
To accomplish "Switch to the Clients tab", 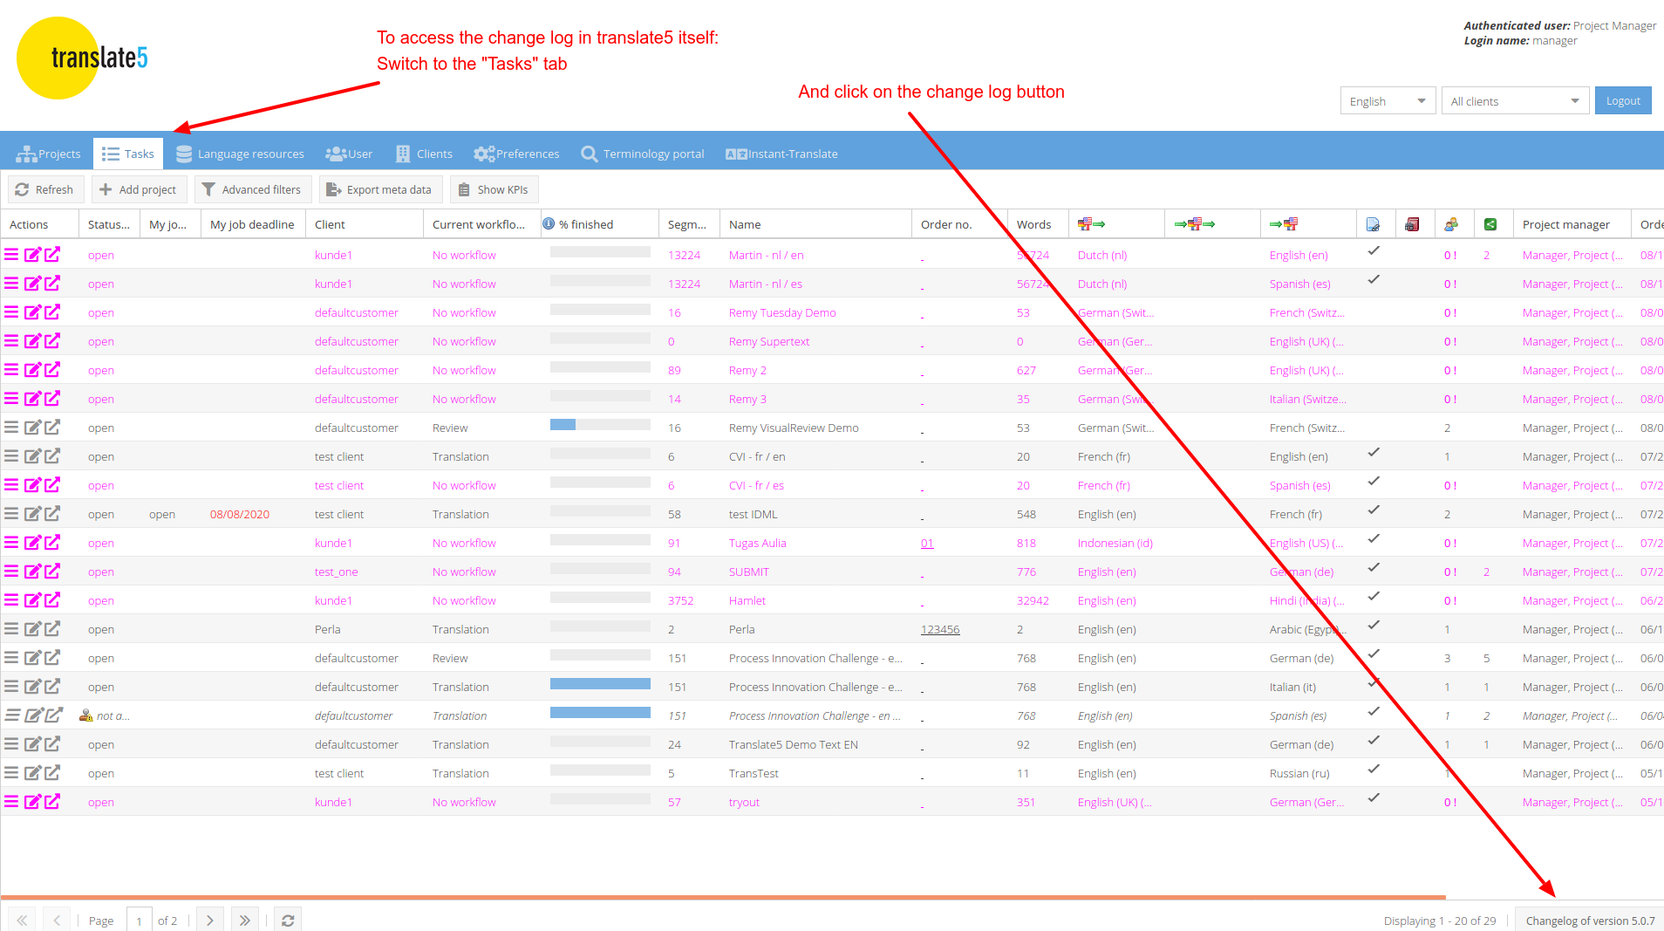I will [x=424, y=154].
